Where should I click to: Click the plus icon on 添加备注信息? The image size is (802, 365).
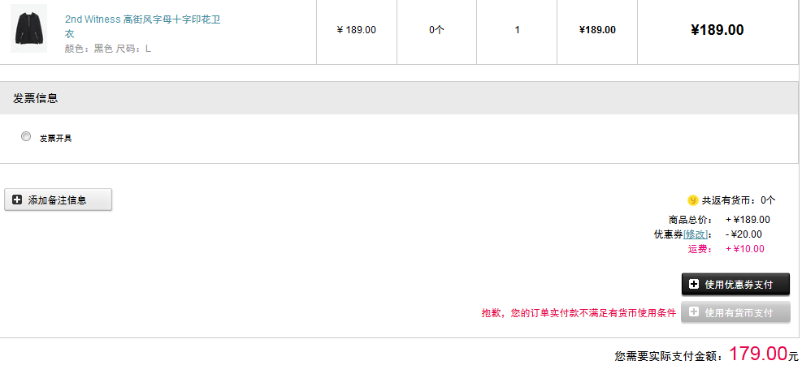point(17,200)
